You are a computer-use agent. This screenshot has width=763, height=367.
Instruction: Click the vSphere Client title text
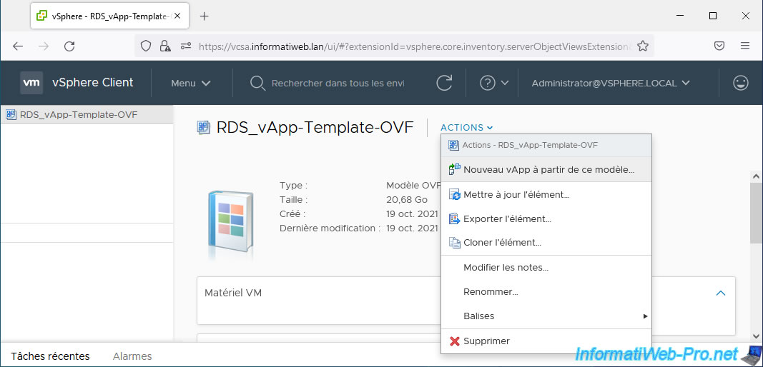[x=92, y=83]
